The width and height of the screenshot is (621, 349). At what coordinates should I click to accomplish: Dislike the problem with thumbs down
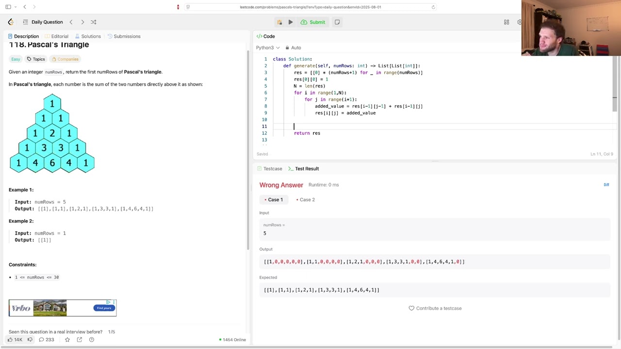tap(30, 340)
